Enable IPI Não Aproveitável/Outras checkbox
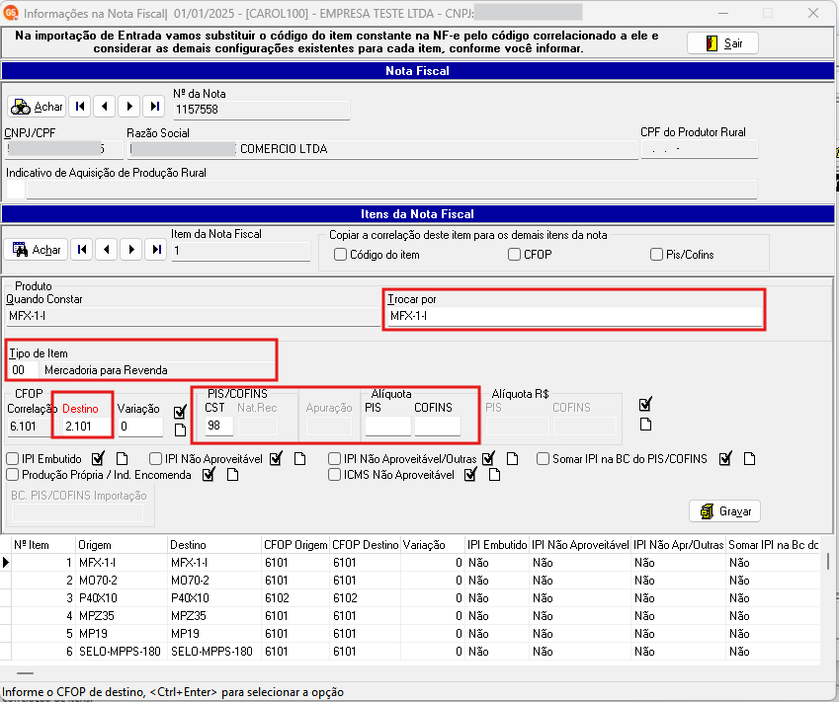The image size is (839, 702). pos(334,459)
